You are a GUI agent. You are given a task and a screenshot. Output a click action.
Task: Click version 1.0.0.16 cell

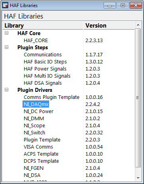pos(94,97)
